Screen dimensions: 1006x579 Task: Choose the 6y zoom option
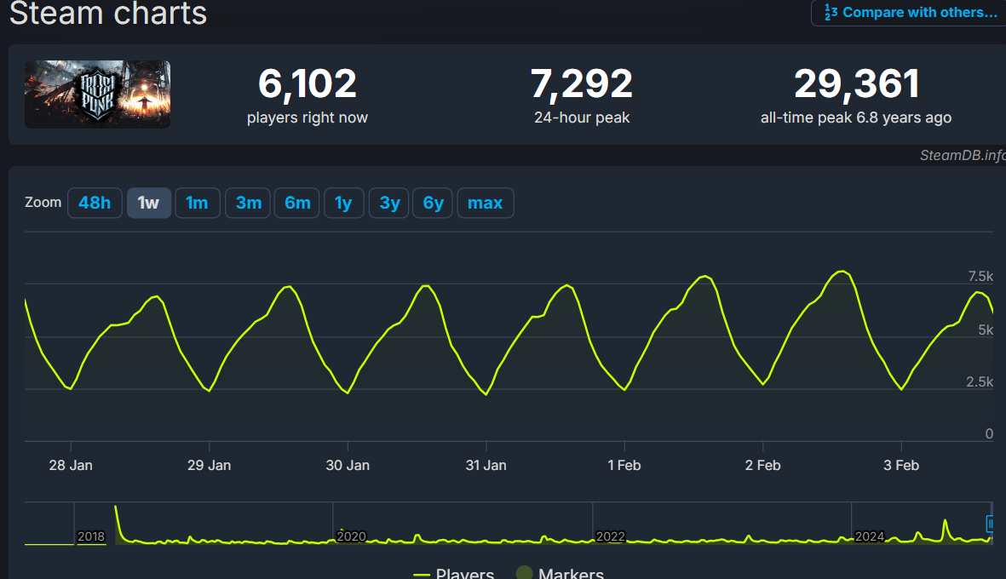[x=433, y=203]
